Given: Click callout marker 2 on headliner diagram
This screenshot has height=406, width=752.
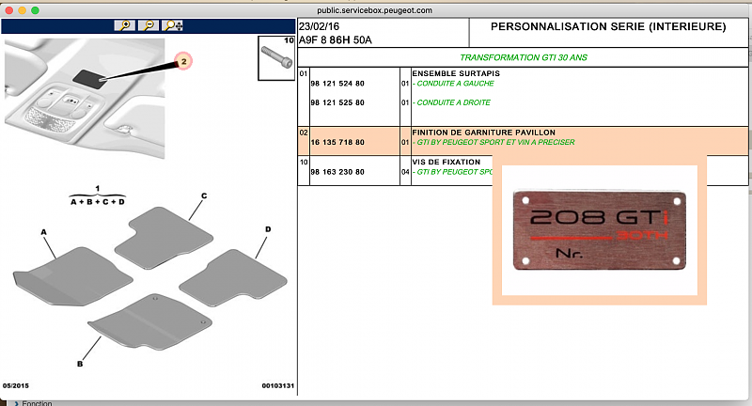Looking at the screenshot, I should pyautogui.click(x=183, y=61).
